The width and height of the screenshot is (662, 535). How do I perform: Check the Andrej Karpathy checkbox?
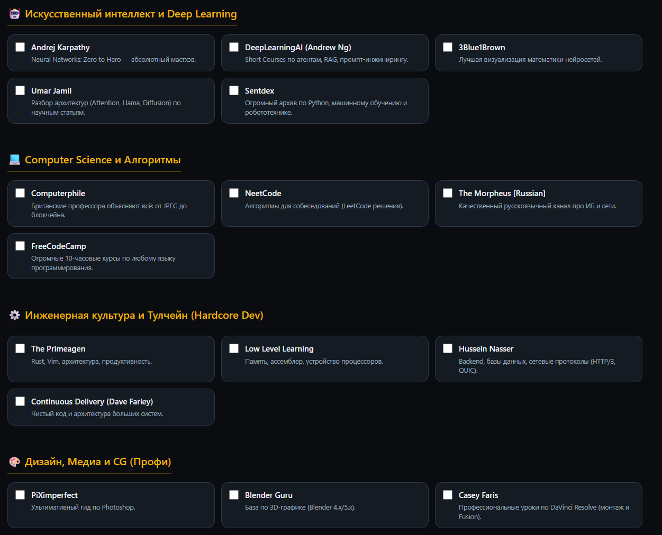coord(20,47)
